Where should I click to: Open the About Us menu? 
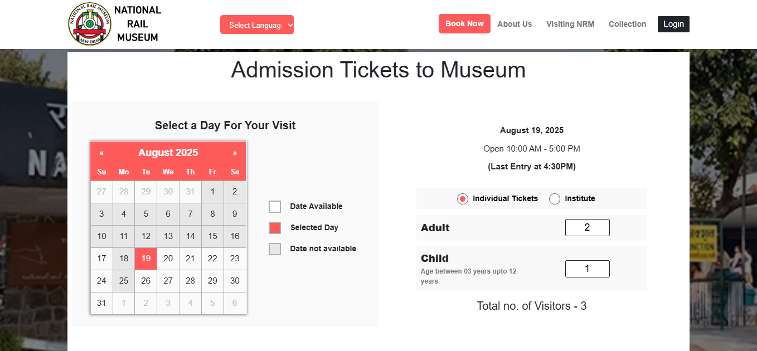(515, 24)
